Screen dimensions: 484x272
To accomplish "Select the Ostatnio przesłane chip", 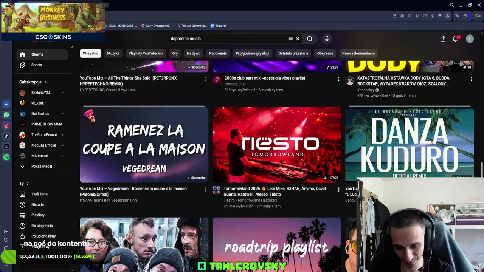I will point(293,53).
